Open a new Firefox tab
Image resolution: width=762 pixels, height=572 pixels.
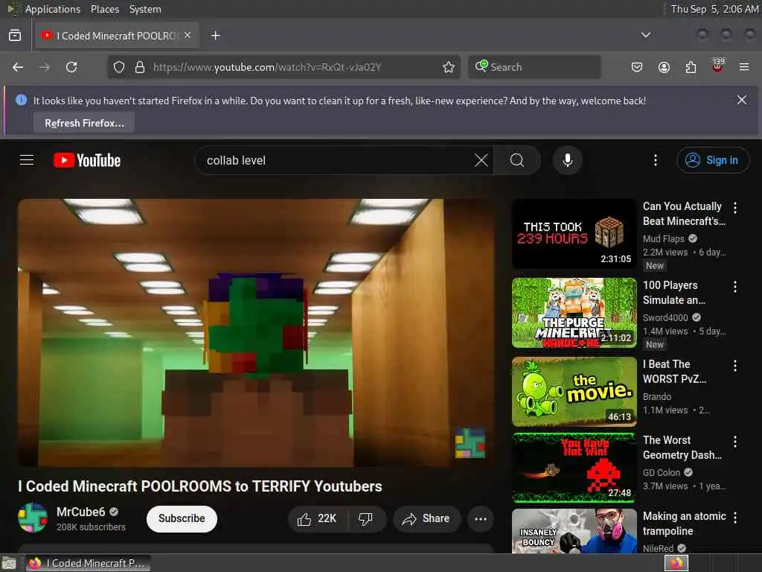tap(215, 36)
